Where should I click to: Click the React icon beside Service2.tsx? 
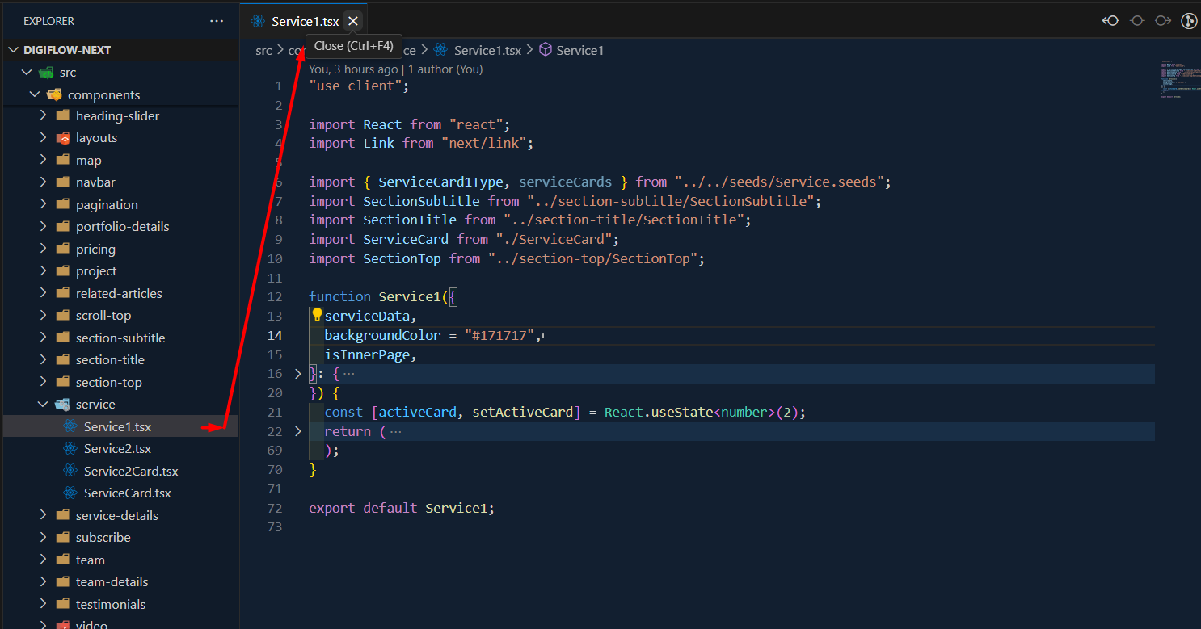pyautogui.click(x=70, y=449)
